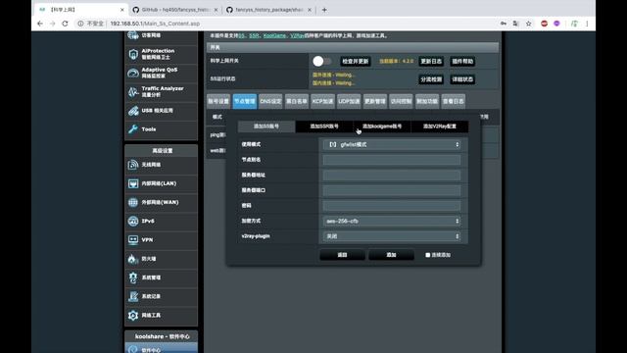Viewport: 627px width, 353px height.
Task: Switch to the GitHub hq450/fancyss browser tab
Action: (x=175, y=10)
